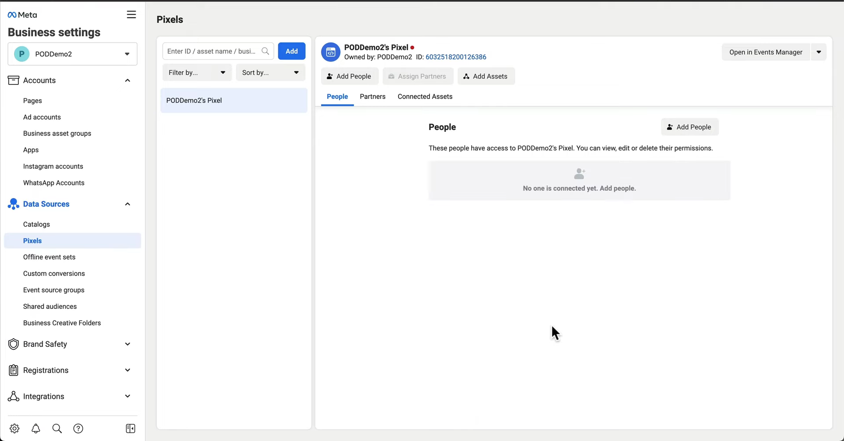Click the Data Sources icon
This screenshot has width=844, height=441.
(x=14, y=204)
